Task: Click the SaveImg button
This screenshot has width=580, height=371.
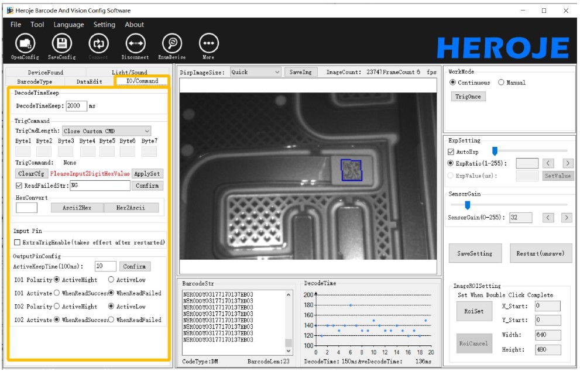Action: (300, 72)
